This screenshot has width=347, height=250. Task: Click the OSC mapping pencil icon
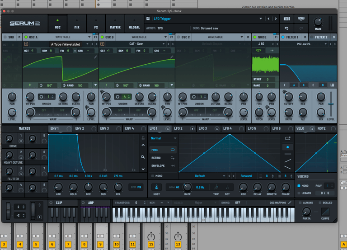pos(290,203)
